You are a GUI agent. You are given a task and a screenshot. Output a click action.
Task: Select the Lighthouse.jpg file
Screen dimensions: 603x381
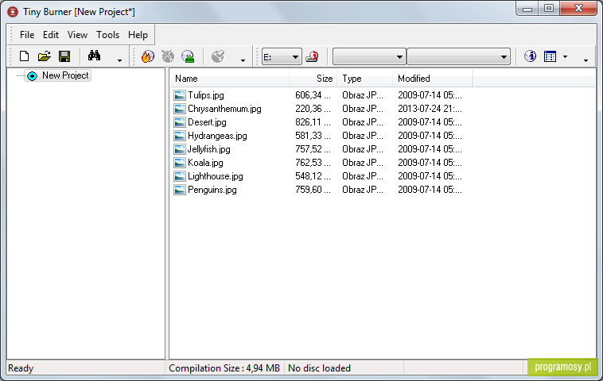[x=216, y=176]
